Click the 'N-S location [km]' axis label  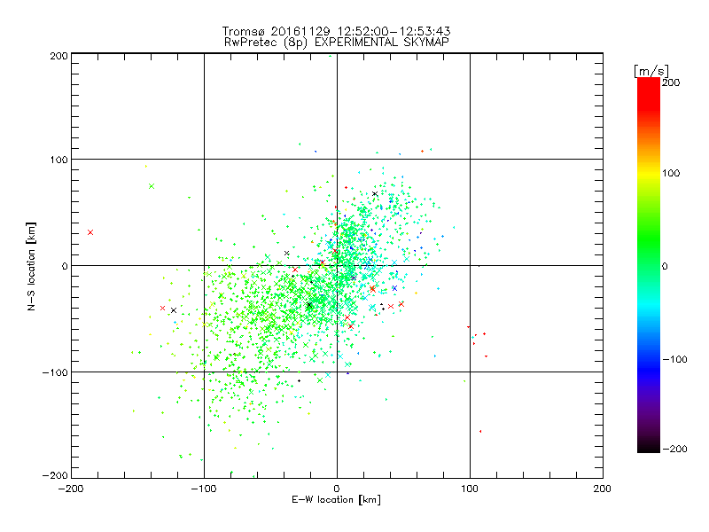31,266
